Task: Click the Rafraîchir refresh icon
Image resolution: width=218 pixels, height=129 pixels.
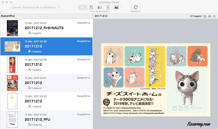Action: tap(136, 7)
